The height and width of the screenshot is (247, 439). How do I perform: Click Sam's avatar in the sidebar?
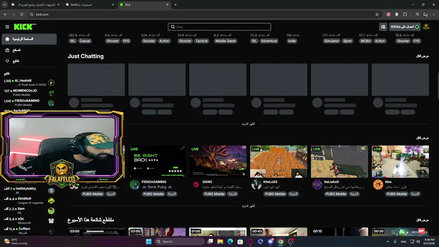[x=51, y=211]
